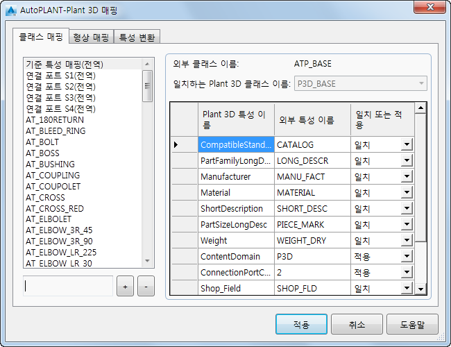Select AT_COUPLING in the class list
This screenshot has height=347, width=451.
coord(83,175)
